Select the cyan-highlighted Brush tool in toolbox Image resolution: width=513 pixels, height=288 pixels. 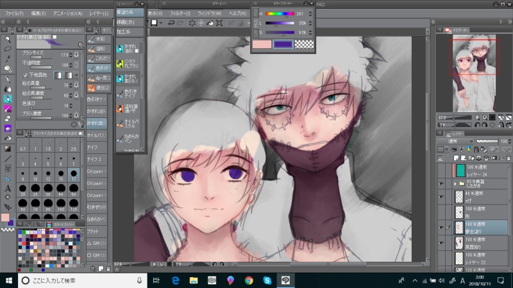[8, 99]
